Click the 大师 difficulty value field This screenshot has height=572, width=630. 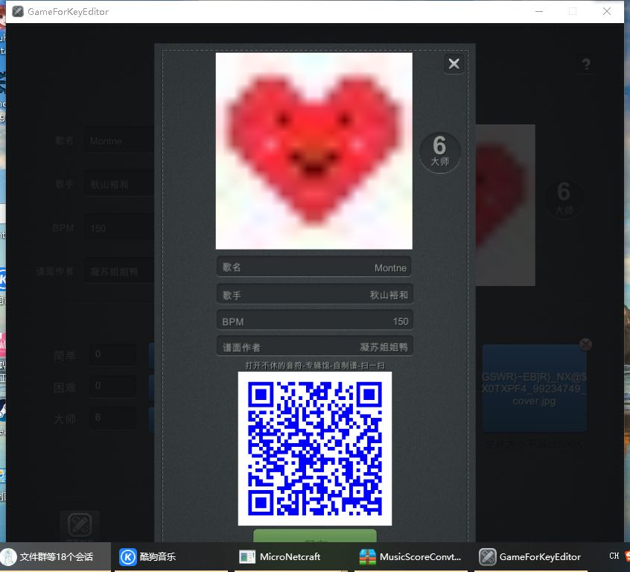[112, 418]
